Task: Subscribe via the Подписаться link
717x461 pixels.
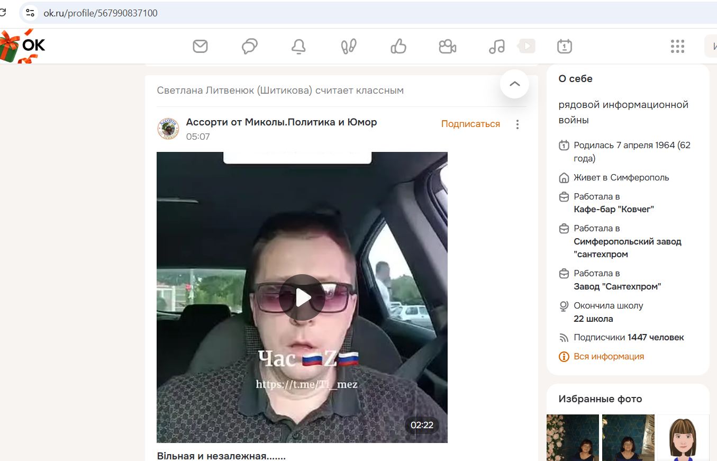Action: (x=470, y=124)
